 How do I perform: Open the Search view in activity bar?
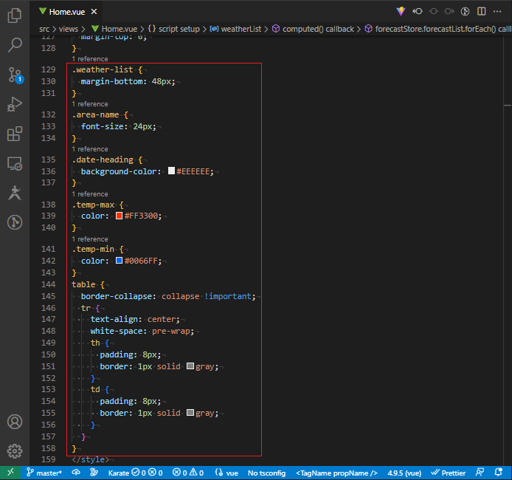15,45
